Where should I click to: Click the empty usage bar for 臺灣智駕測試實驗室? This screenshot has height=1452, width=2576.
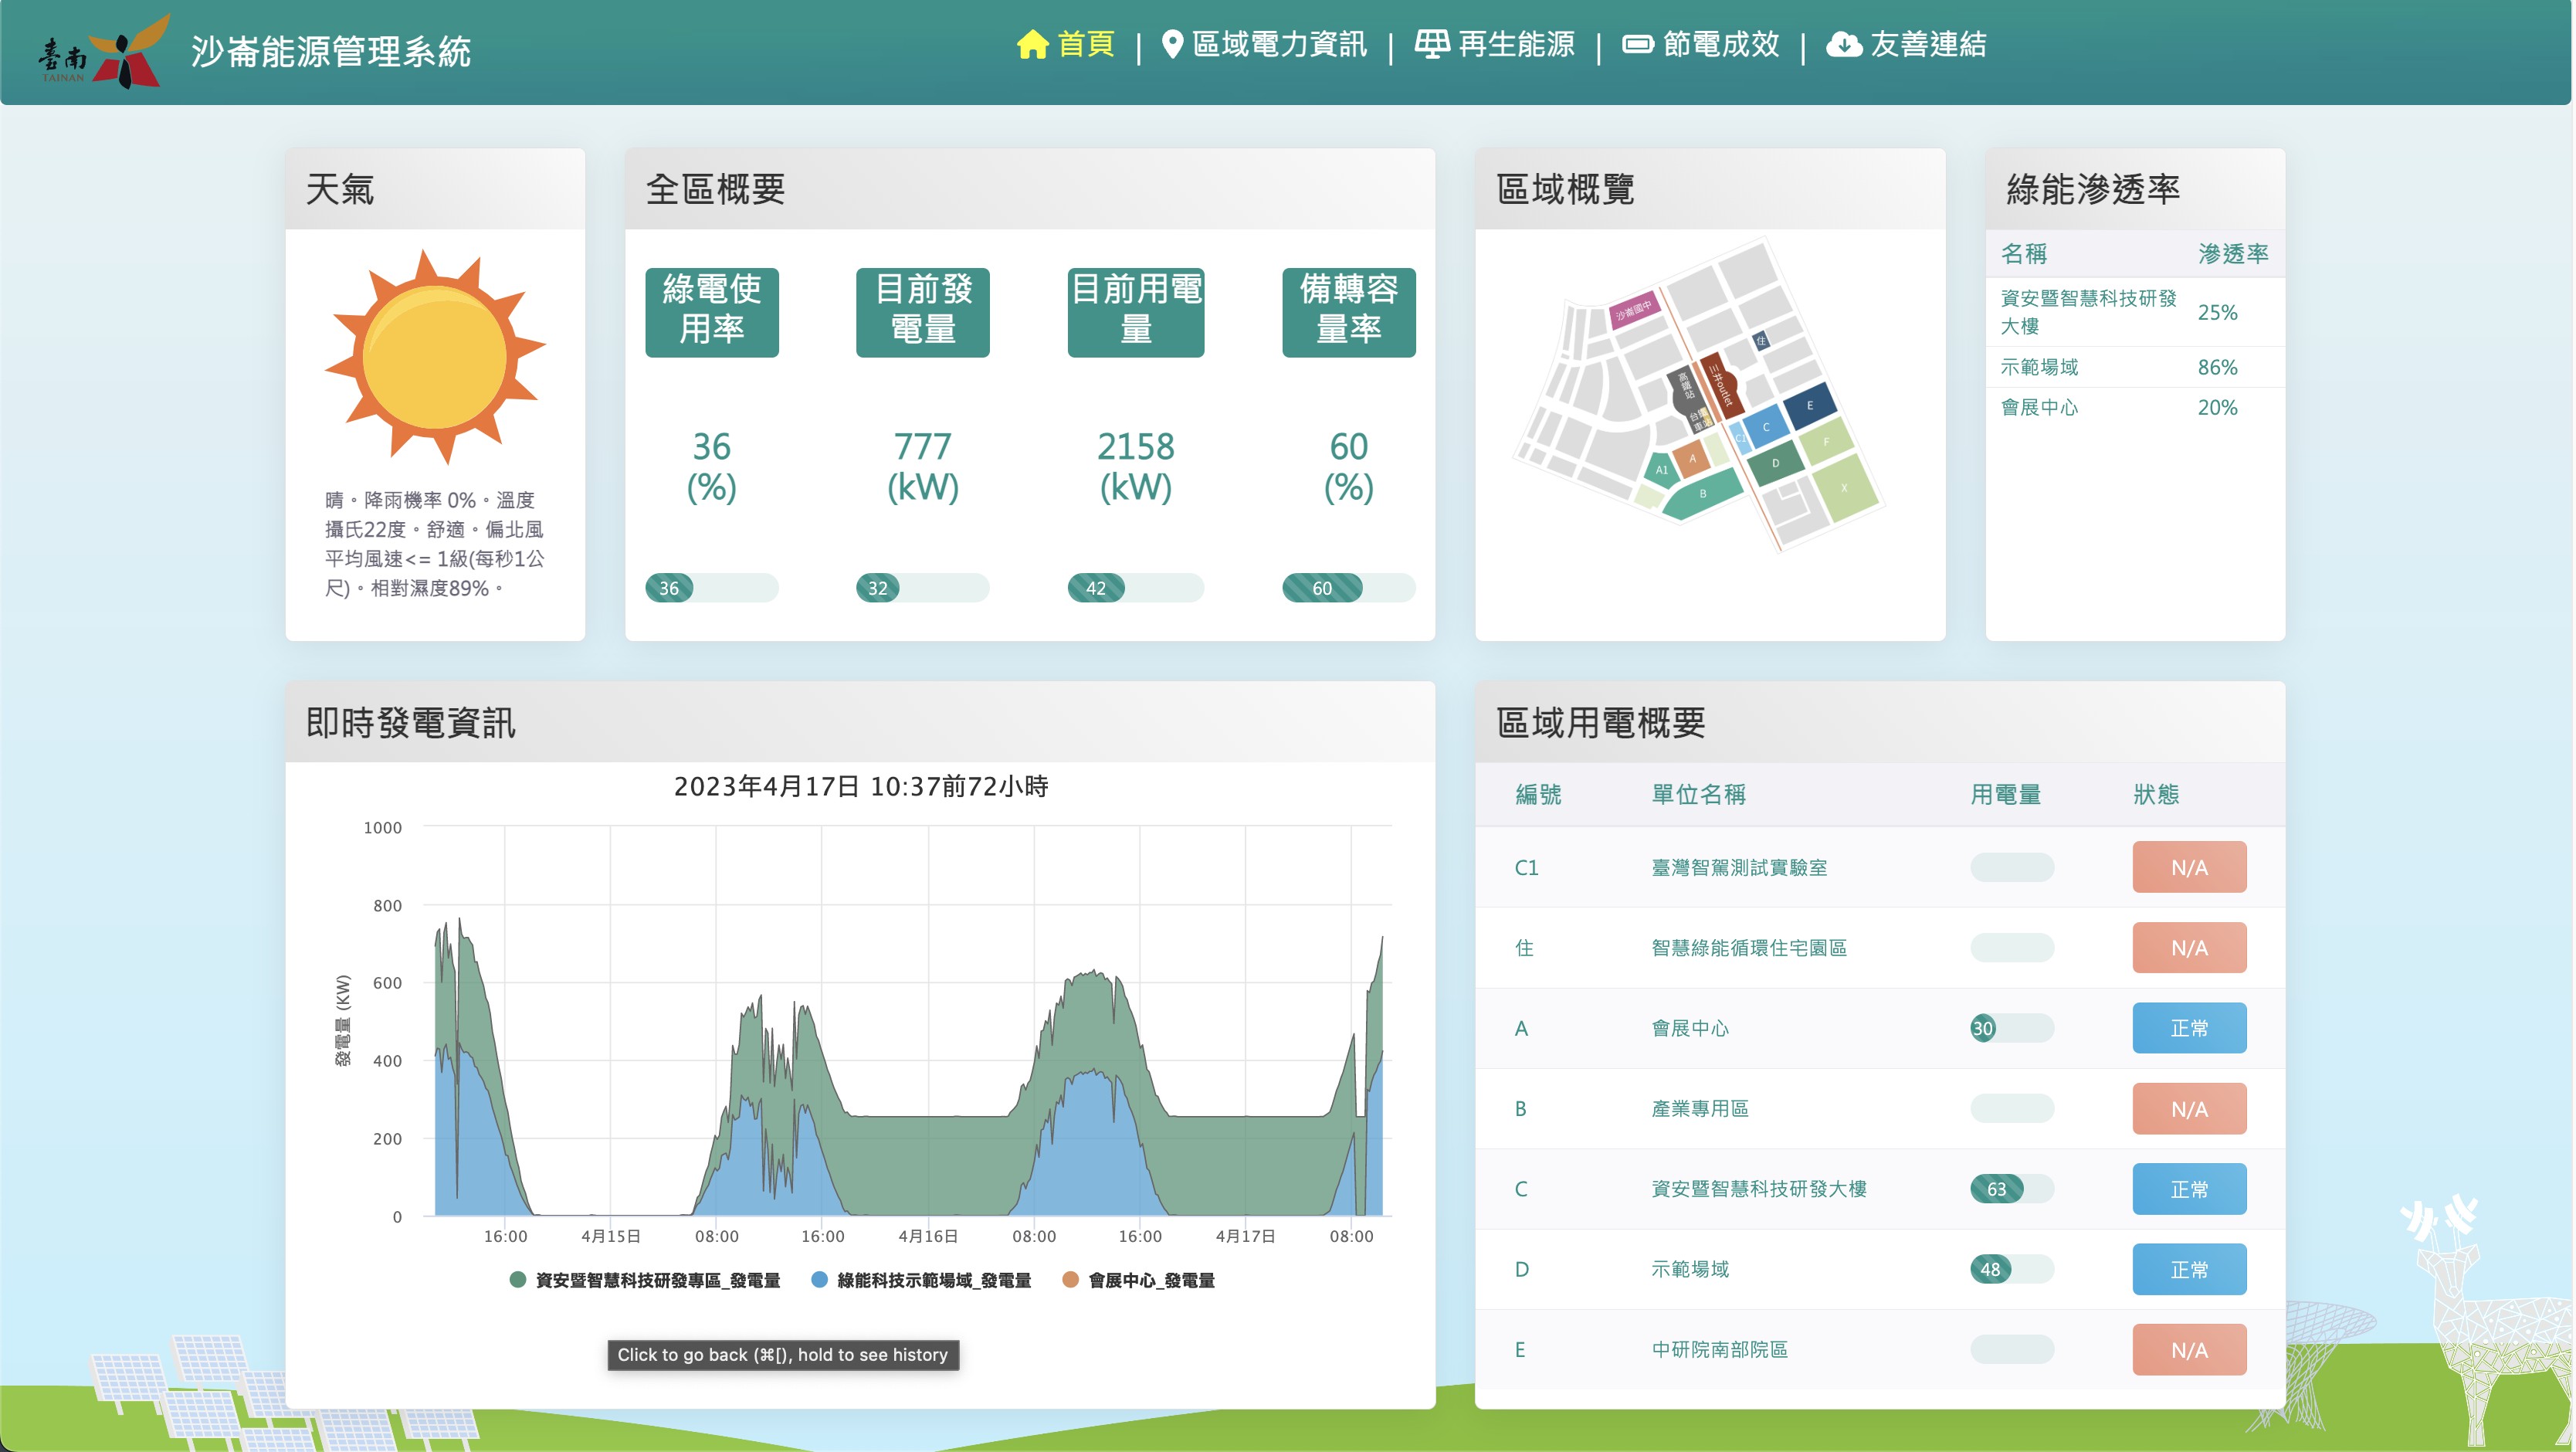click(2012, 867)
